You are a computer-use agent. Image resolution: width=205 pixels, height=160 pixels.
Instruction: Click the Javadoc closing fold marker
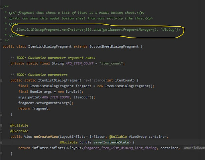pyautogui.click(x=1, y=40)
